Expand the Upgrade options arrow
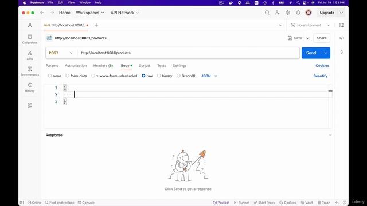The width and height of the screenshot is (367, 206). click(342, 13)
